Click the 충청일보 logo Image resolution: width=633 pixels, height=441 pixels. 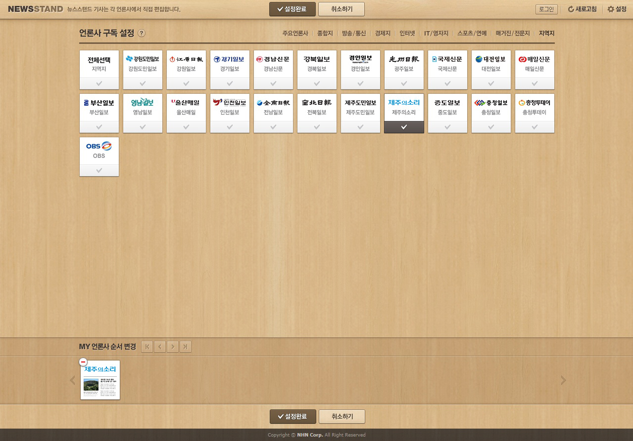tap(491, 103)
